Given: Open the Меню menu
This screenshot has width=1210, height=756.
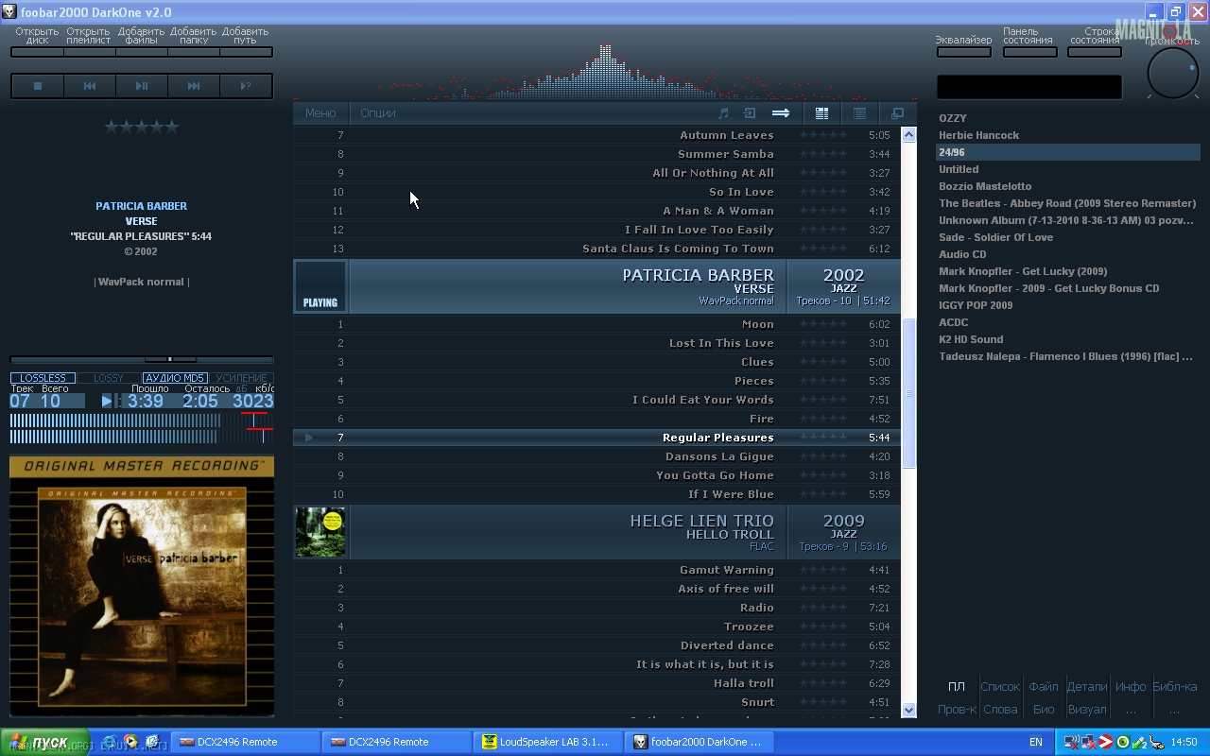Looking at the screenshot, I should tap(320, 113).
